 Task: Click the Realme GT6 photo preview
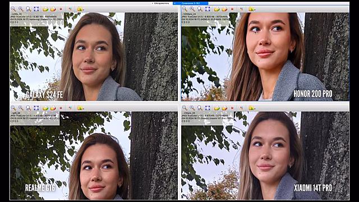pyautogui.click(x=94, y=155)
